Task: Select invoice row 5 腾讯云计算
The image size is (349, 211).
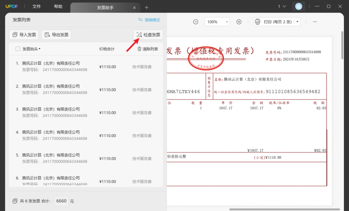Action: click(x=86, y=158)
